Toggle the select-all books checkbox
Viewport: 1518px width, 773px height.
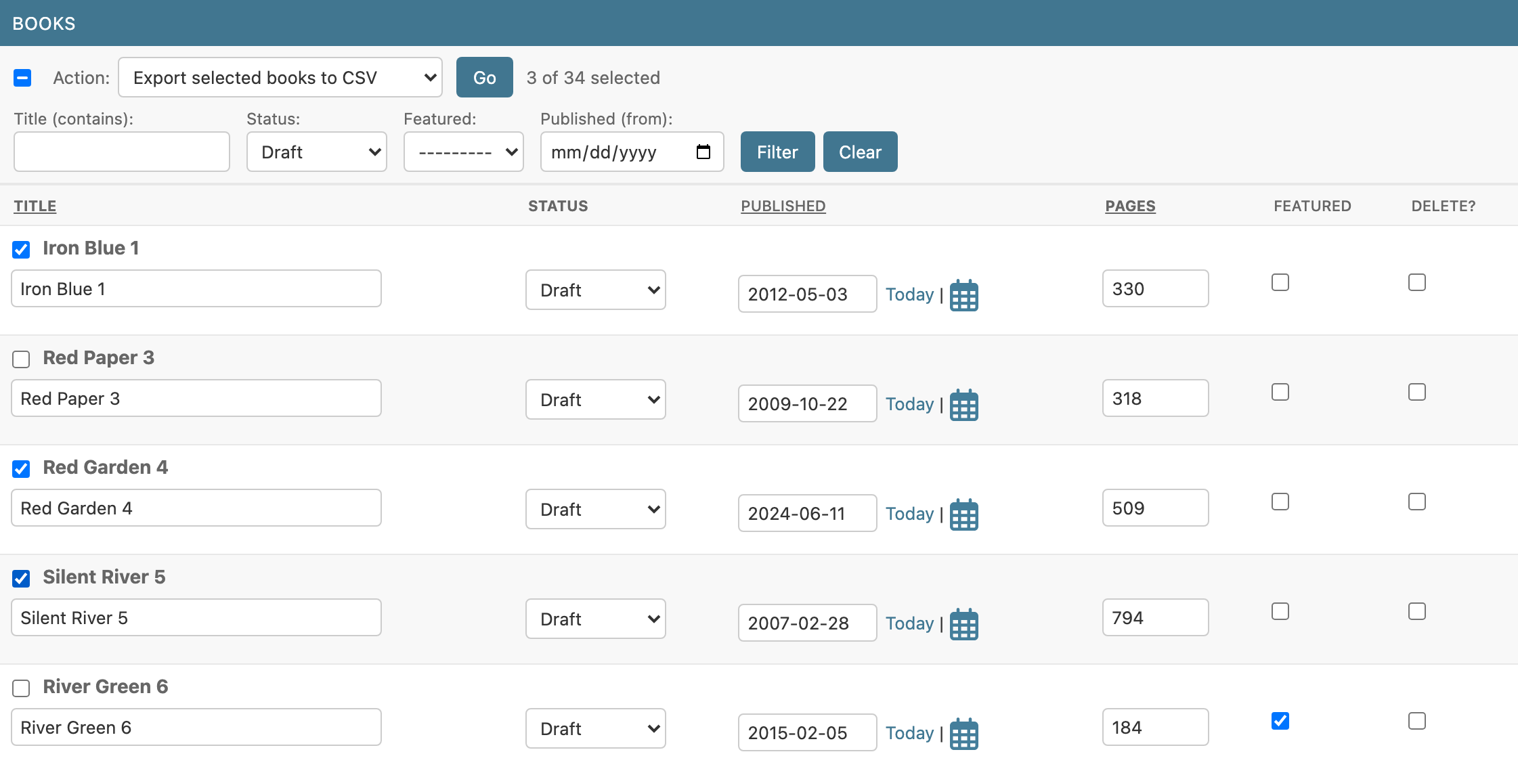coord(22,78)
